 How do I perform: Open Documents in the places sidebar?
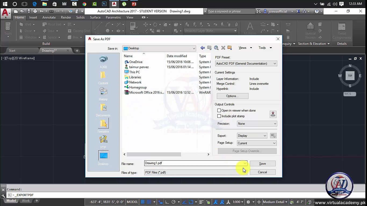point(103,110)
